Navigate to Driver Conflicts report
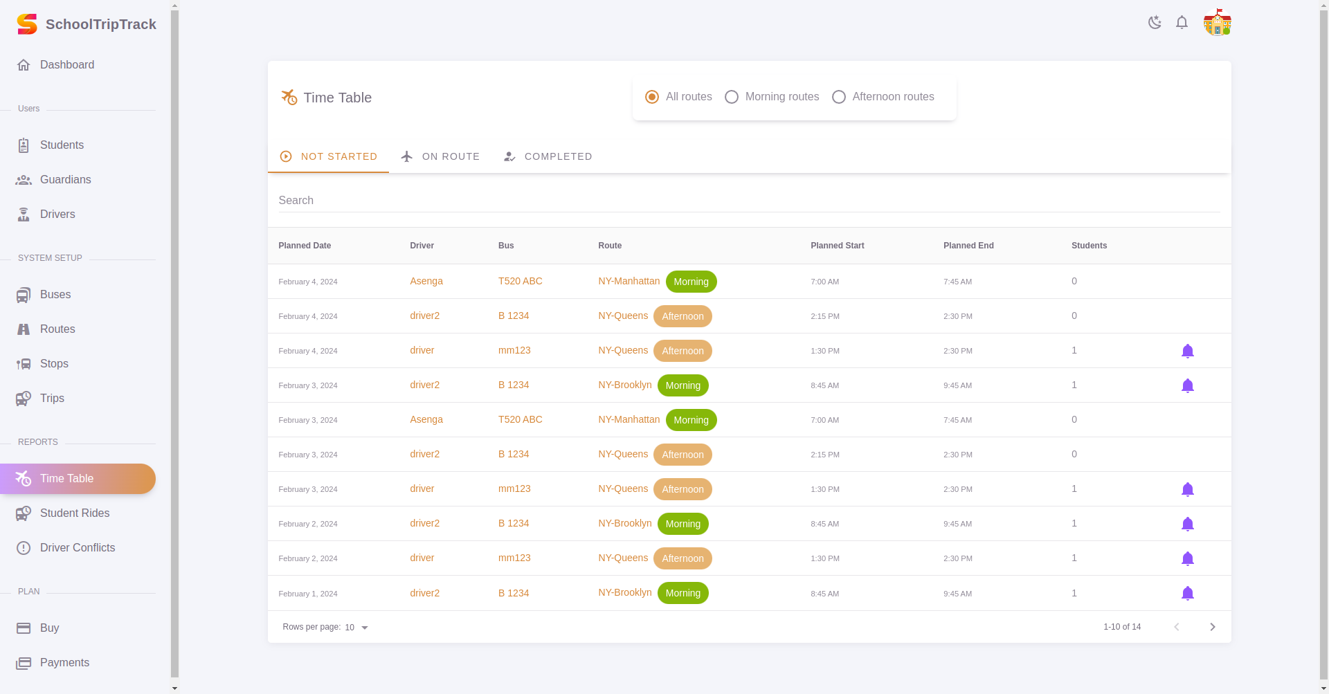Screen dimensions: 1329x694 click(x=77, y=547)
